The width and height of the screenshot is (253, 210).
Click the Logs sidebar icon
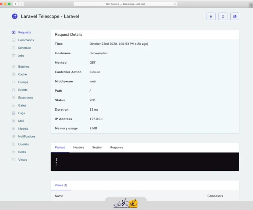(14, 113)
